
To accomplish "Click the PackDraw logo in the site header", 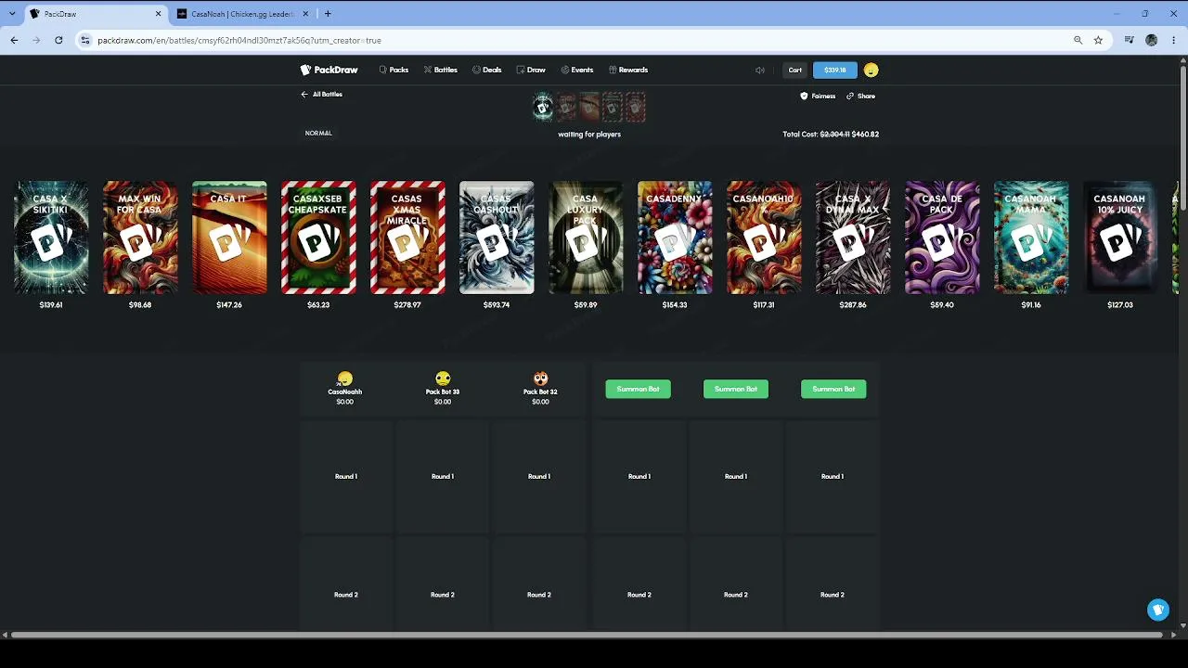I will (x=329, y=70).
